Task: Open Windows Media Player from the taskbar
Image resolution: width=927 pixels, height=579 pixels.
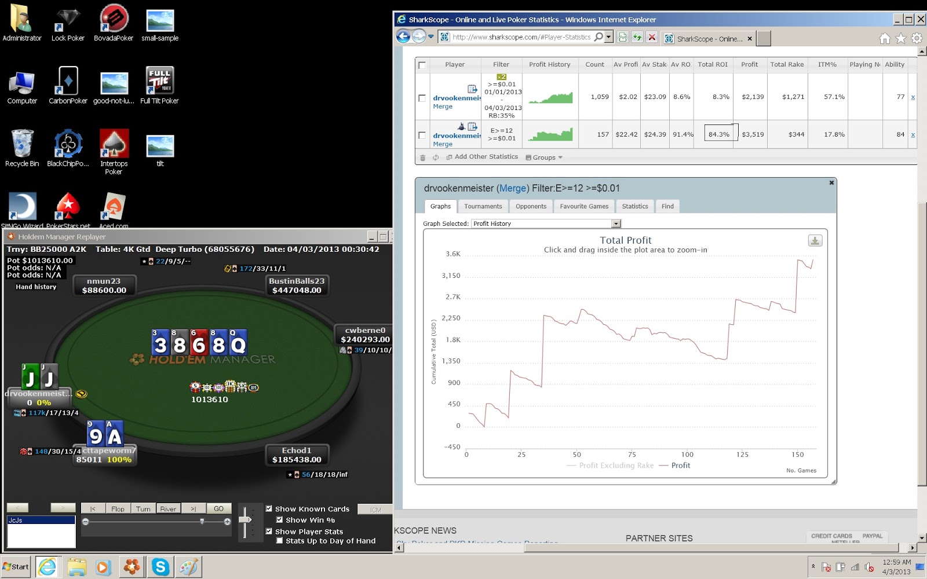Action: [x=103, y=567]
